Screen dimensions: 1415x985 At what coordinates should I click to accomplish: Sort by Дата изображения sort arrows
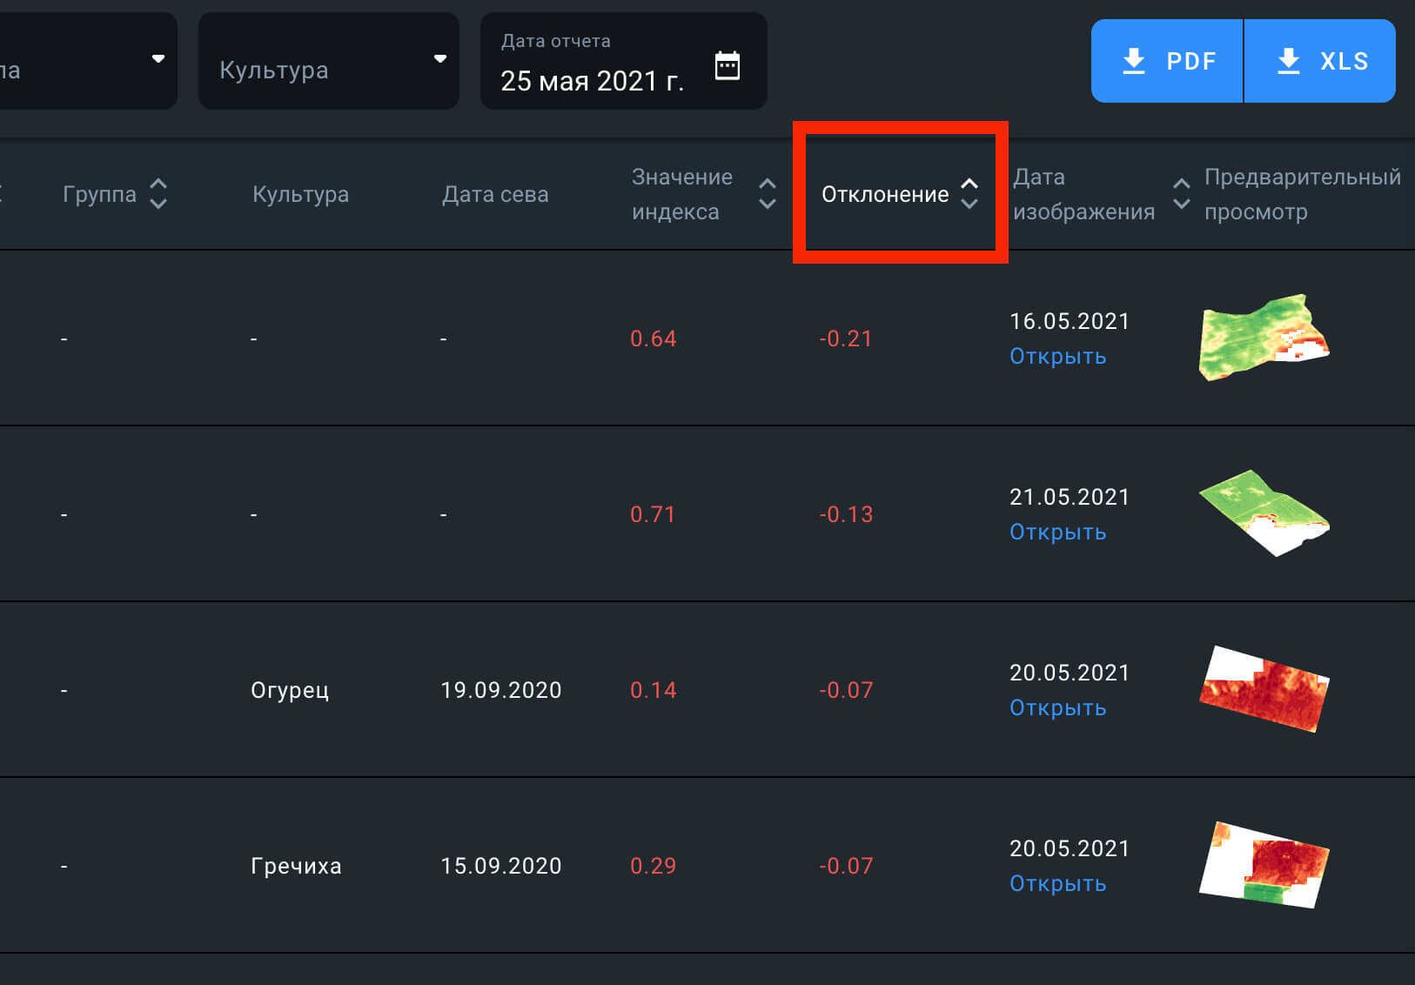pos(1181,193)
